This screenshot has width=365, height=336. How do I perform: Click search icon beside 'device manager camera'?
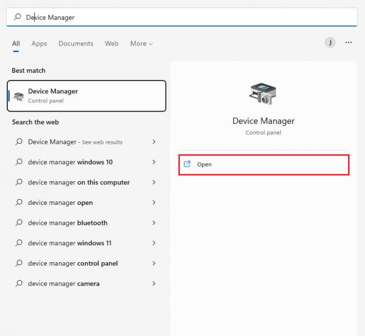click(x=19, y=284)
